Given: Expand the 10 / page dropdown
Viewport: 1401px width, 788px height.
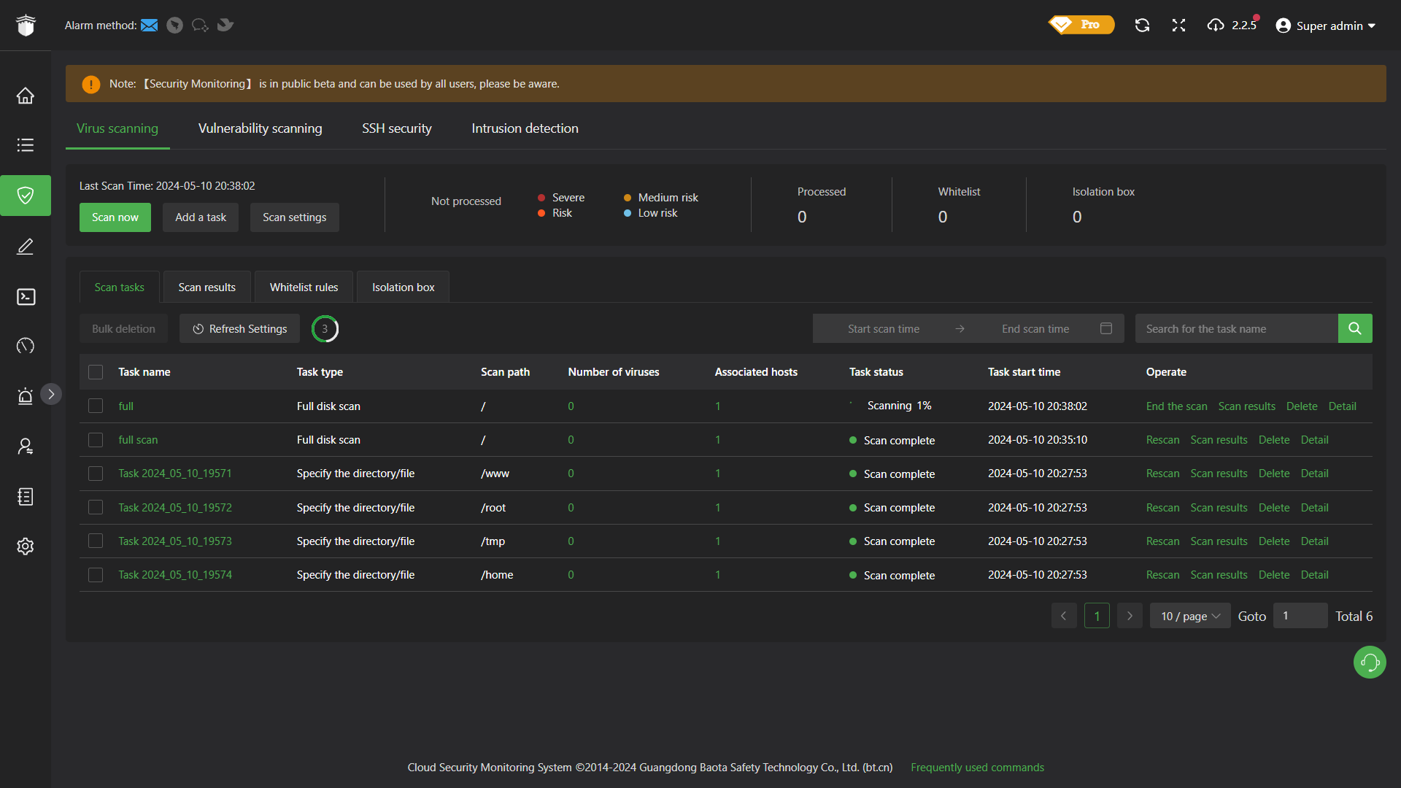Looking at the screenshot, I should tap(1190, 616).
